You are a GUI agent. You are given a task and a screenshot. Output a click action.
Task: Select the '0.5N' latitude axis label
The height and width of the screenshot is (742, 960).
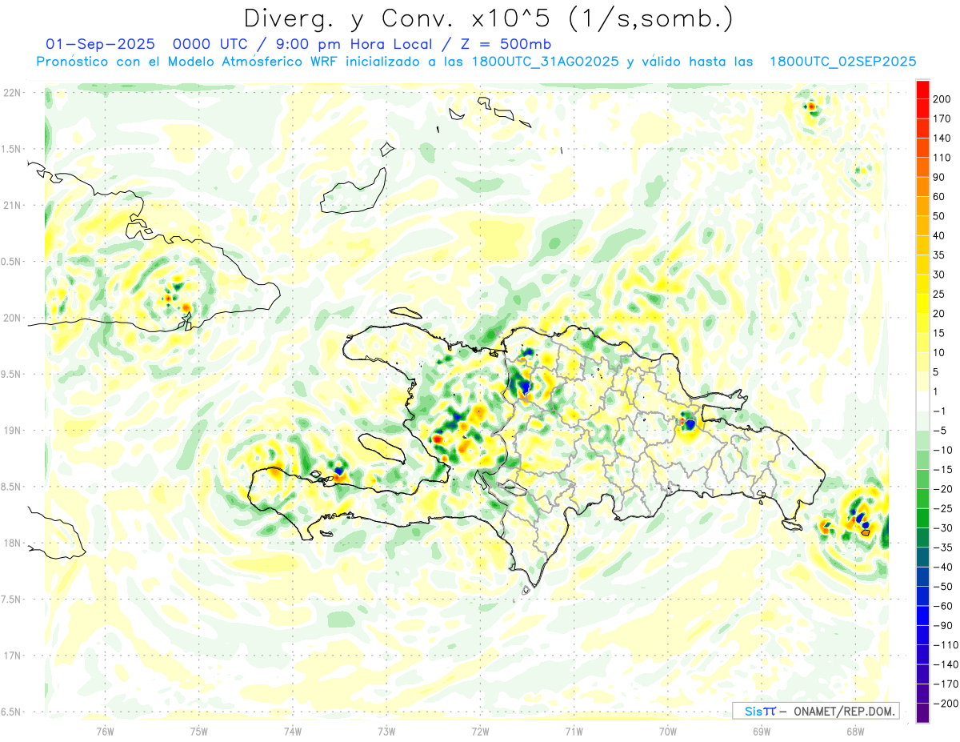[12, 262]
